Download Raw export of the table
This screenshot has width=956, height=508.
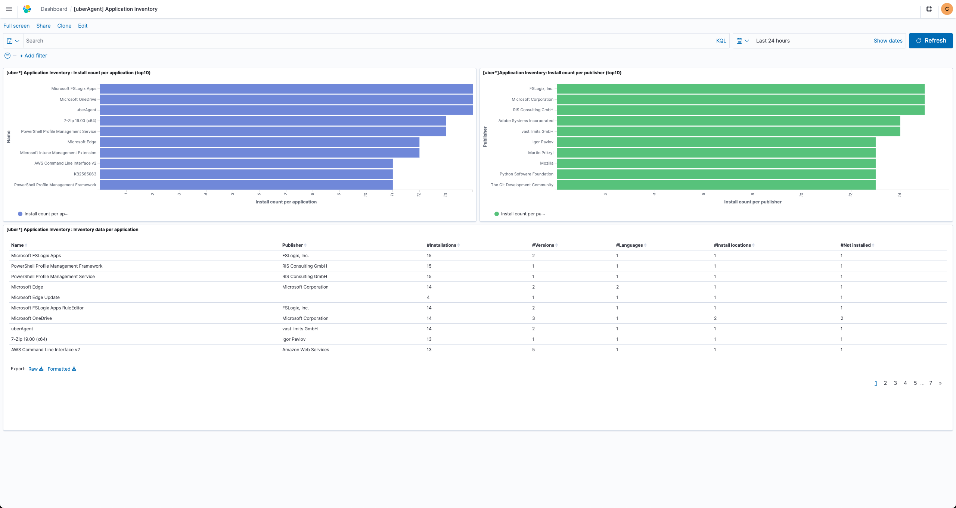pos(36,369)
